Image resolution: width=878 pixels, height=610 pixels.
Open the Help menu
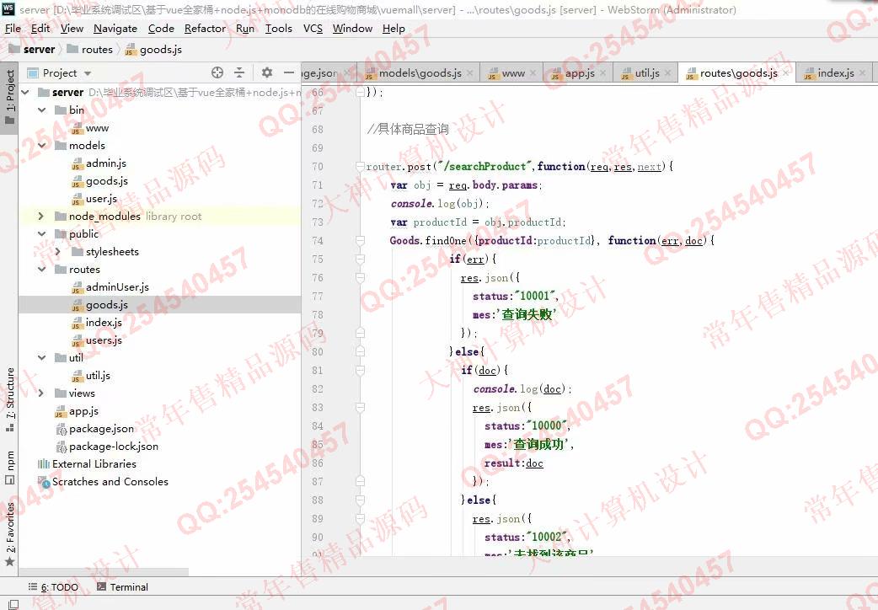(393, 28)
